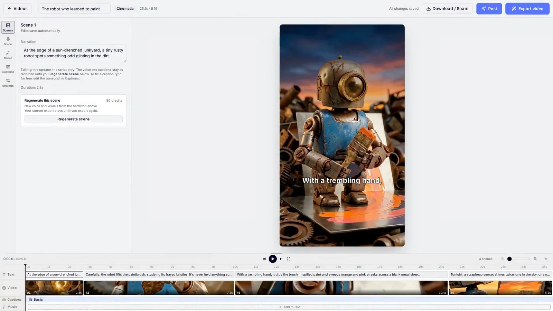Click the 10s mark on timeline ruler

(235, 267)
